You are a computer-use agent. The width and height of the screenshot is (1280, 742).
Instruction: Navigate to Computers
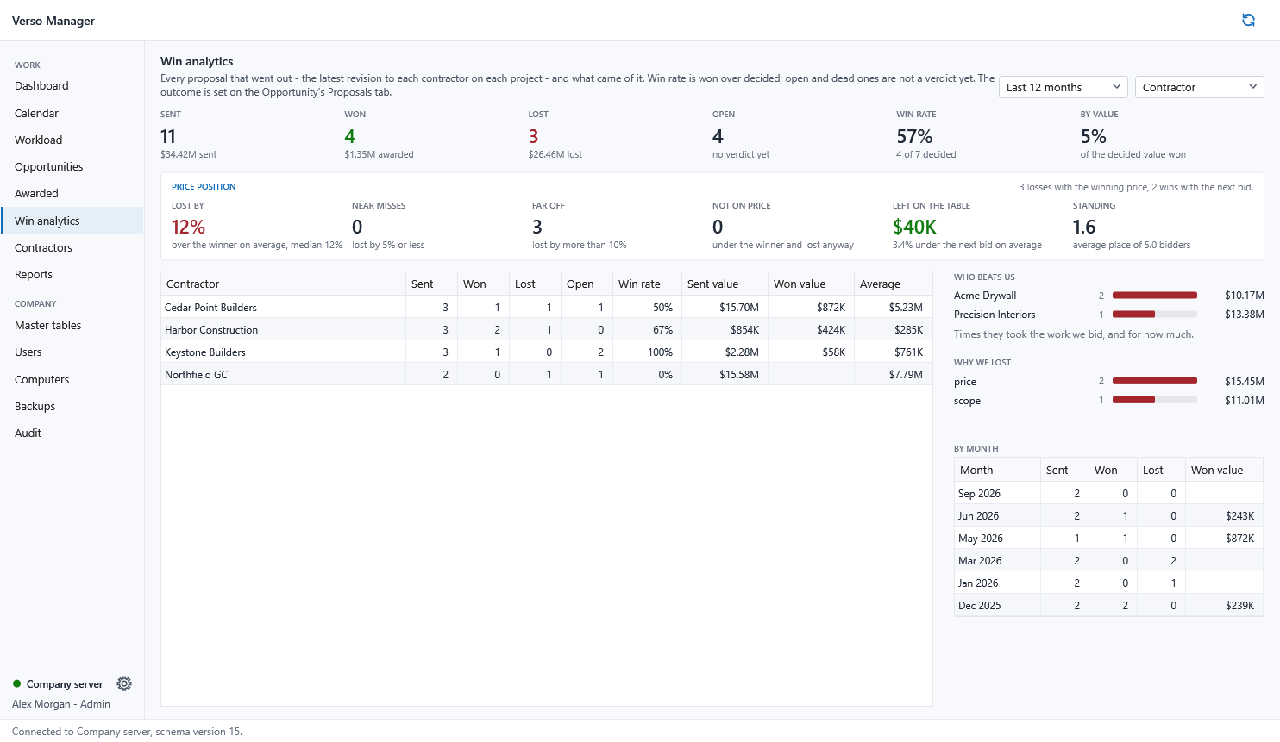pyautogui.click(x=72, y=379)
